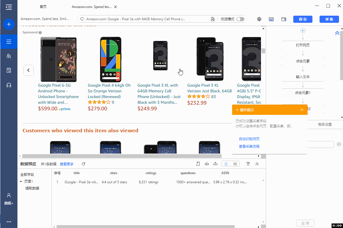Click the ASIN column header
The height and width of the screenshot is (228, 343).
(x=225, y=173)
